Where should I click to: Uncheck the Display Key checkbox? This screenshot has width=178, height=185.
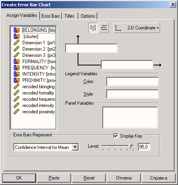click(116, 136)
